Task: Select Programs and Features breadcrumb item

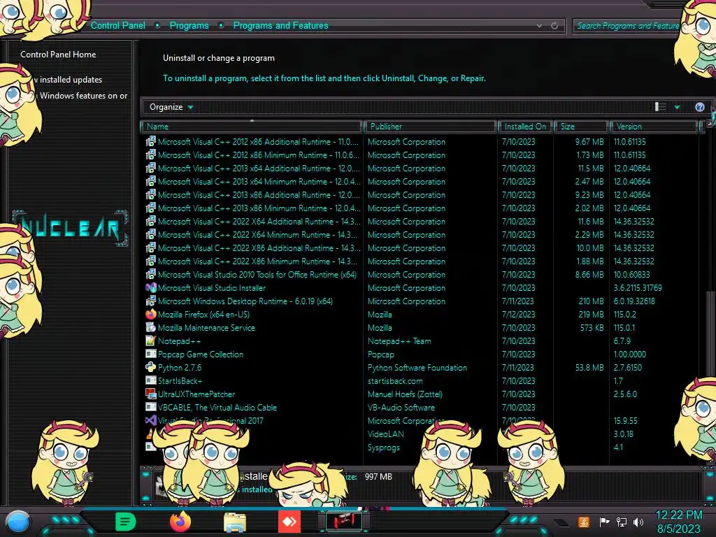Action: pyautogui.click(x=280, y=26)
